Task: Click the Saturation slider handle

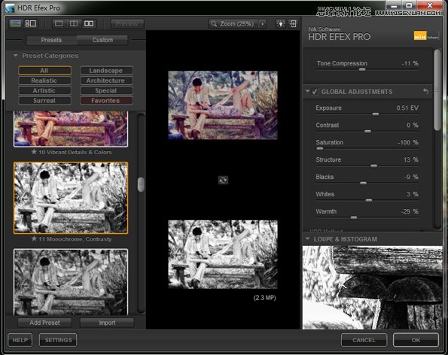Action: click(x=320, y=149)
